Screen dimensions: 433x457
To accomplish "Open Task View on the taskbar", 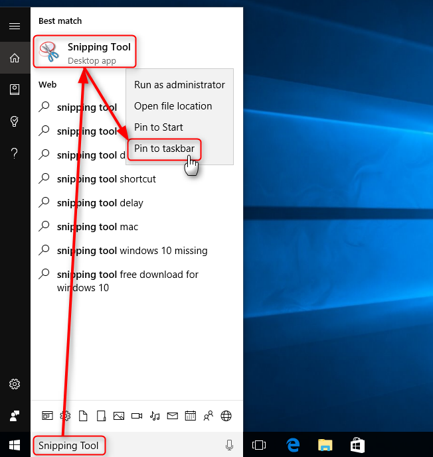I will pos(259,445).
